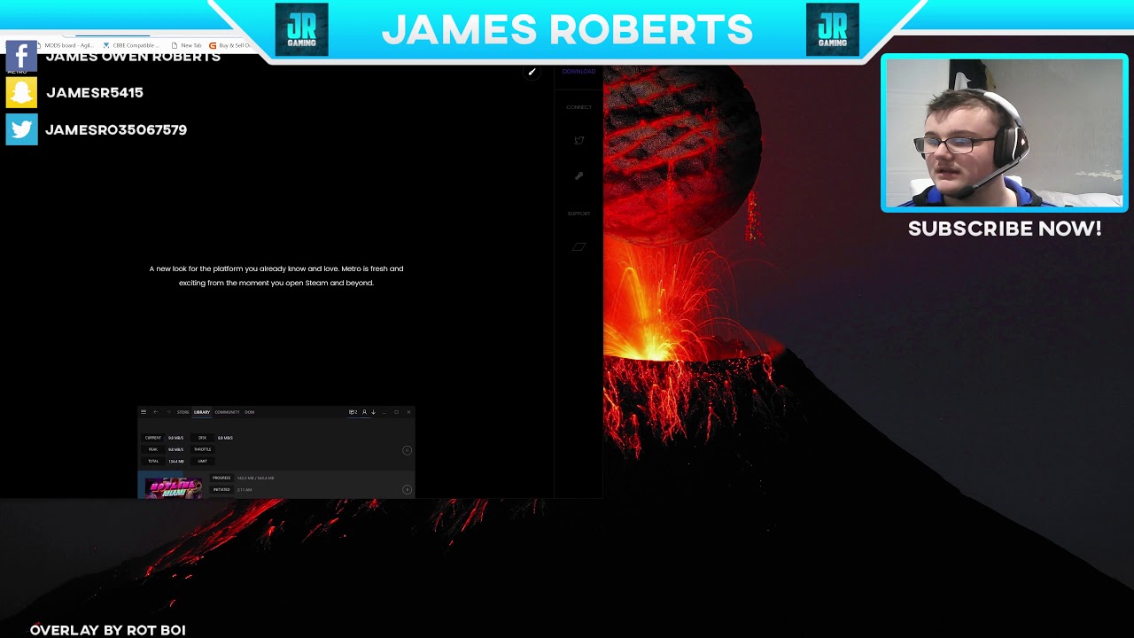The height and width of the screenshot is (638, 1134).
Task: Click the round paintbrush icon button
Action: 532,72
